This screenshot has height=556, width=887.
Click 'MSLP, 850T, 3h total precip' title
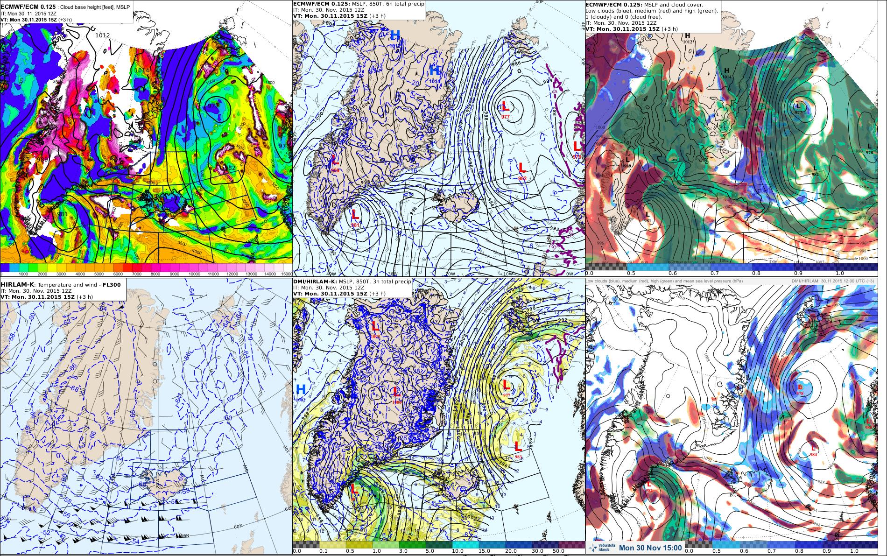(376, 282)
